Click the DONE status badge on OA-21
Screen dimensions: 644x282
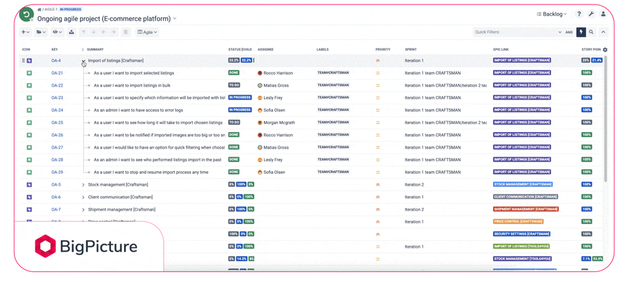234,73
